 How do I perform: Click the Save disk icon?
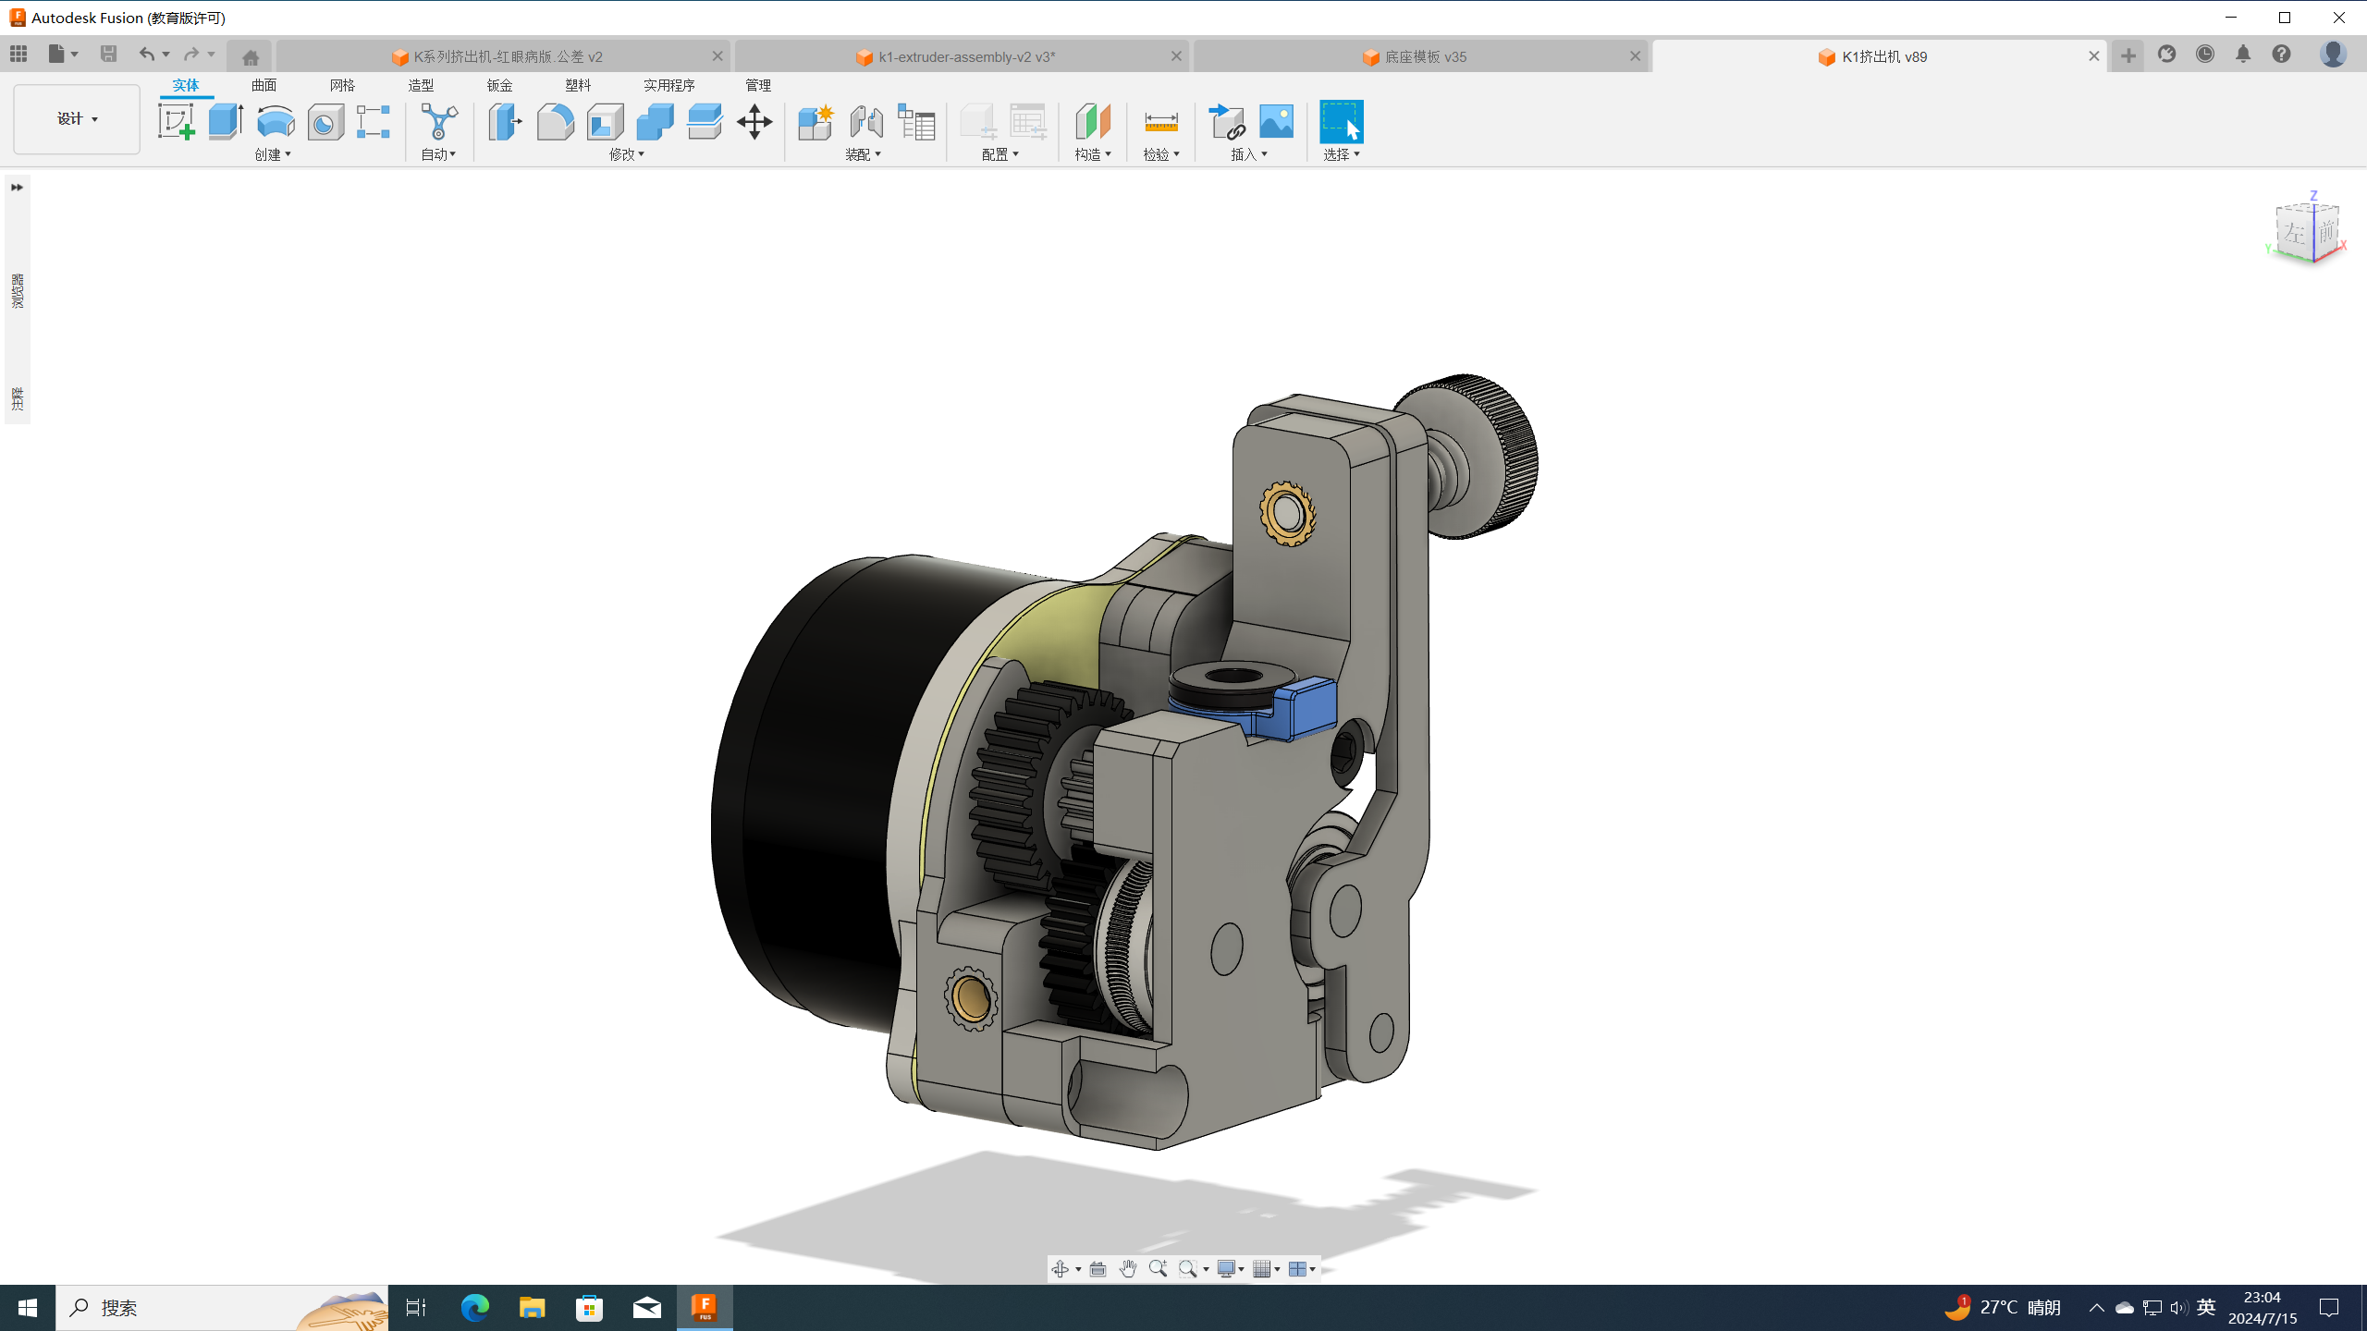coord(109,54)
